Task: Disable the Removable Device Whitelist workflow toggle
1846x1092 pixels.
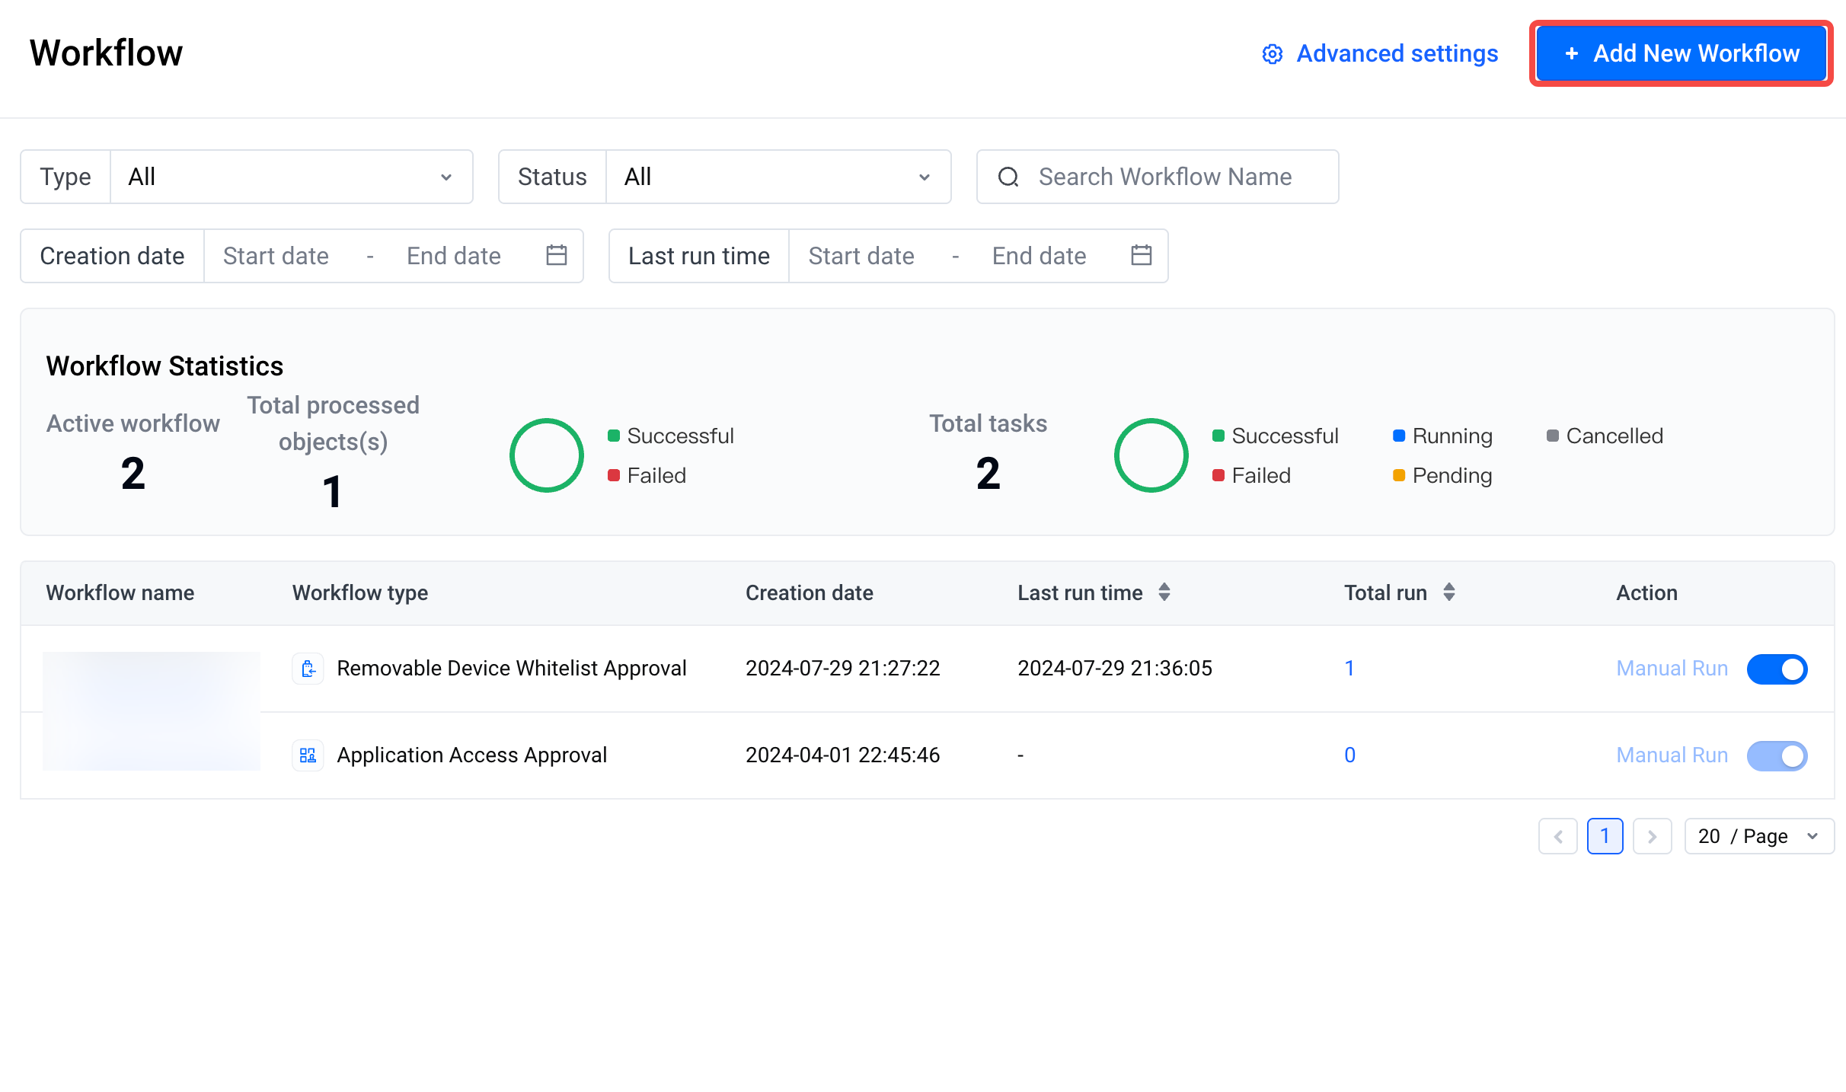Action: (x=1777, y=669)
